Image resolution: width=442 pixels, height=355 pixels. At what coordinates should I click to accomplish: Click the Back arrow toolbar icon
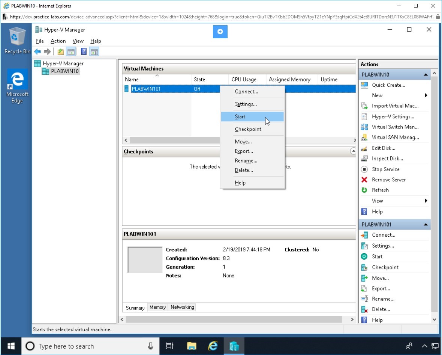pyautogui.click(x=37, y=52)
